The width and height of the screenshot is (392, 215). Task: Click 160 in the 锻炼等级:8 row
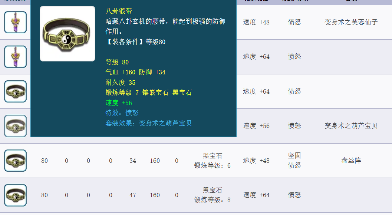(155, 195)
